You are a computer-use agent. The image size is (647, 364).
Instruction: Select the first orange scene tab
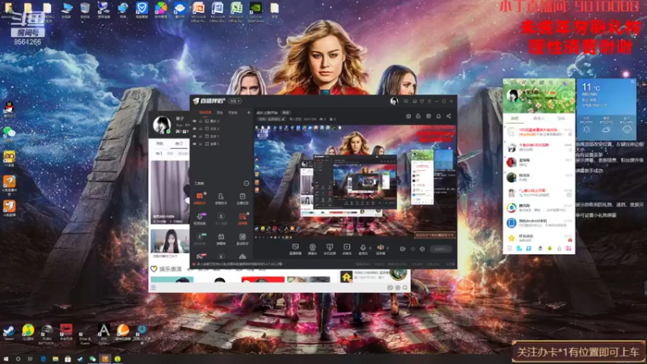tap(205, 112)
